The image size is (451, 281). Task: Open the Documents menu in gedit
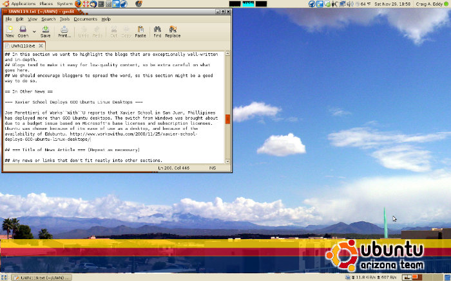coord(86,19)
